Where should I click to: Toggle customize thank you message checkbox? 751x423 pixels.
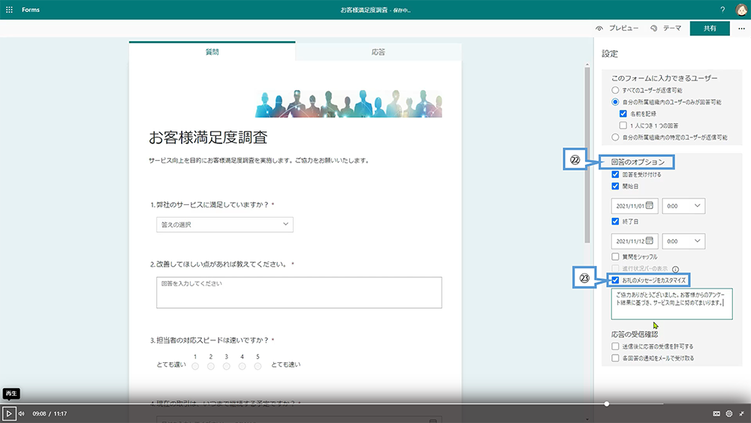tap(615, 280)
